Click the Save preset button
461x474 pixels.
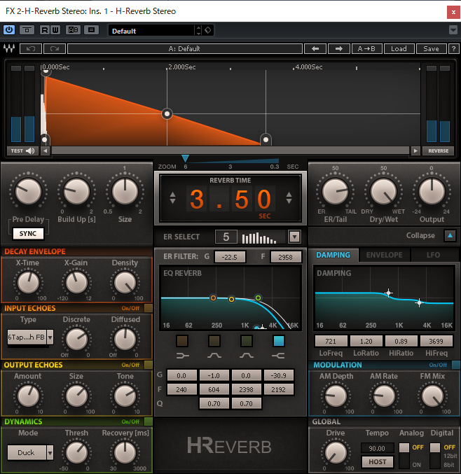[x=431, y=49]
